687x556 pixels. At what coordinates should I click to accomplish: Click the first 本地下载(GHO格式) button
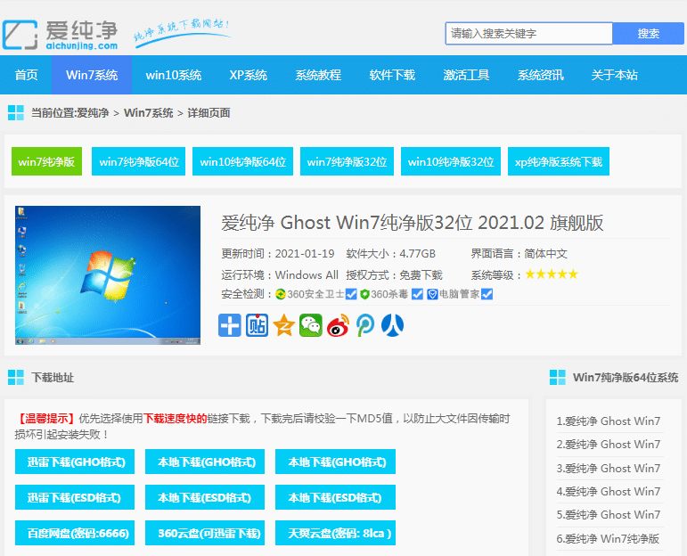point(205,462)
